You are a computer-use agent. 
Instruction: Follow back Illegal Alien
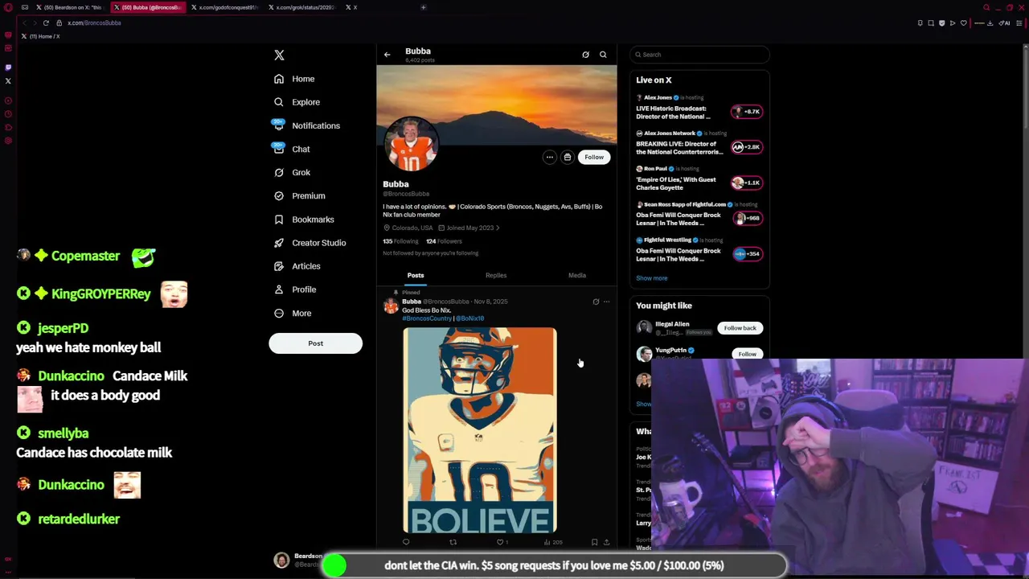pyautogui.click(x=740, y=328)
